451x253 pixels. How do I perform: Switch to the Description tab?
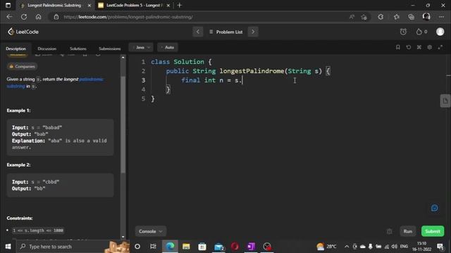tap(16, 48)
